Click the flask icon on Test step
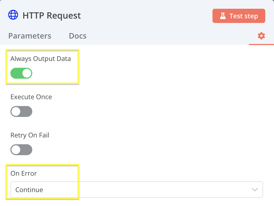This screenshot has height=206, width=274. [223, 16]
